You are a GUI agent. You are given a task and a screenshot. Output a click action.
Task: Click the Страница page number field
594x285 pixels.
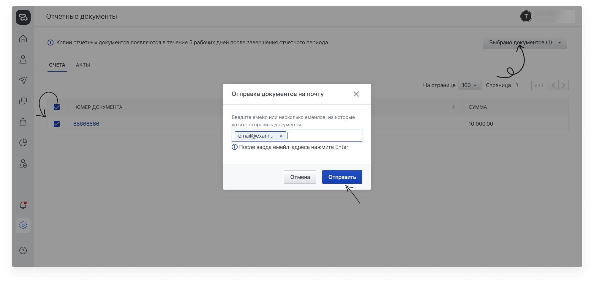point(522,85)
